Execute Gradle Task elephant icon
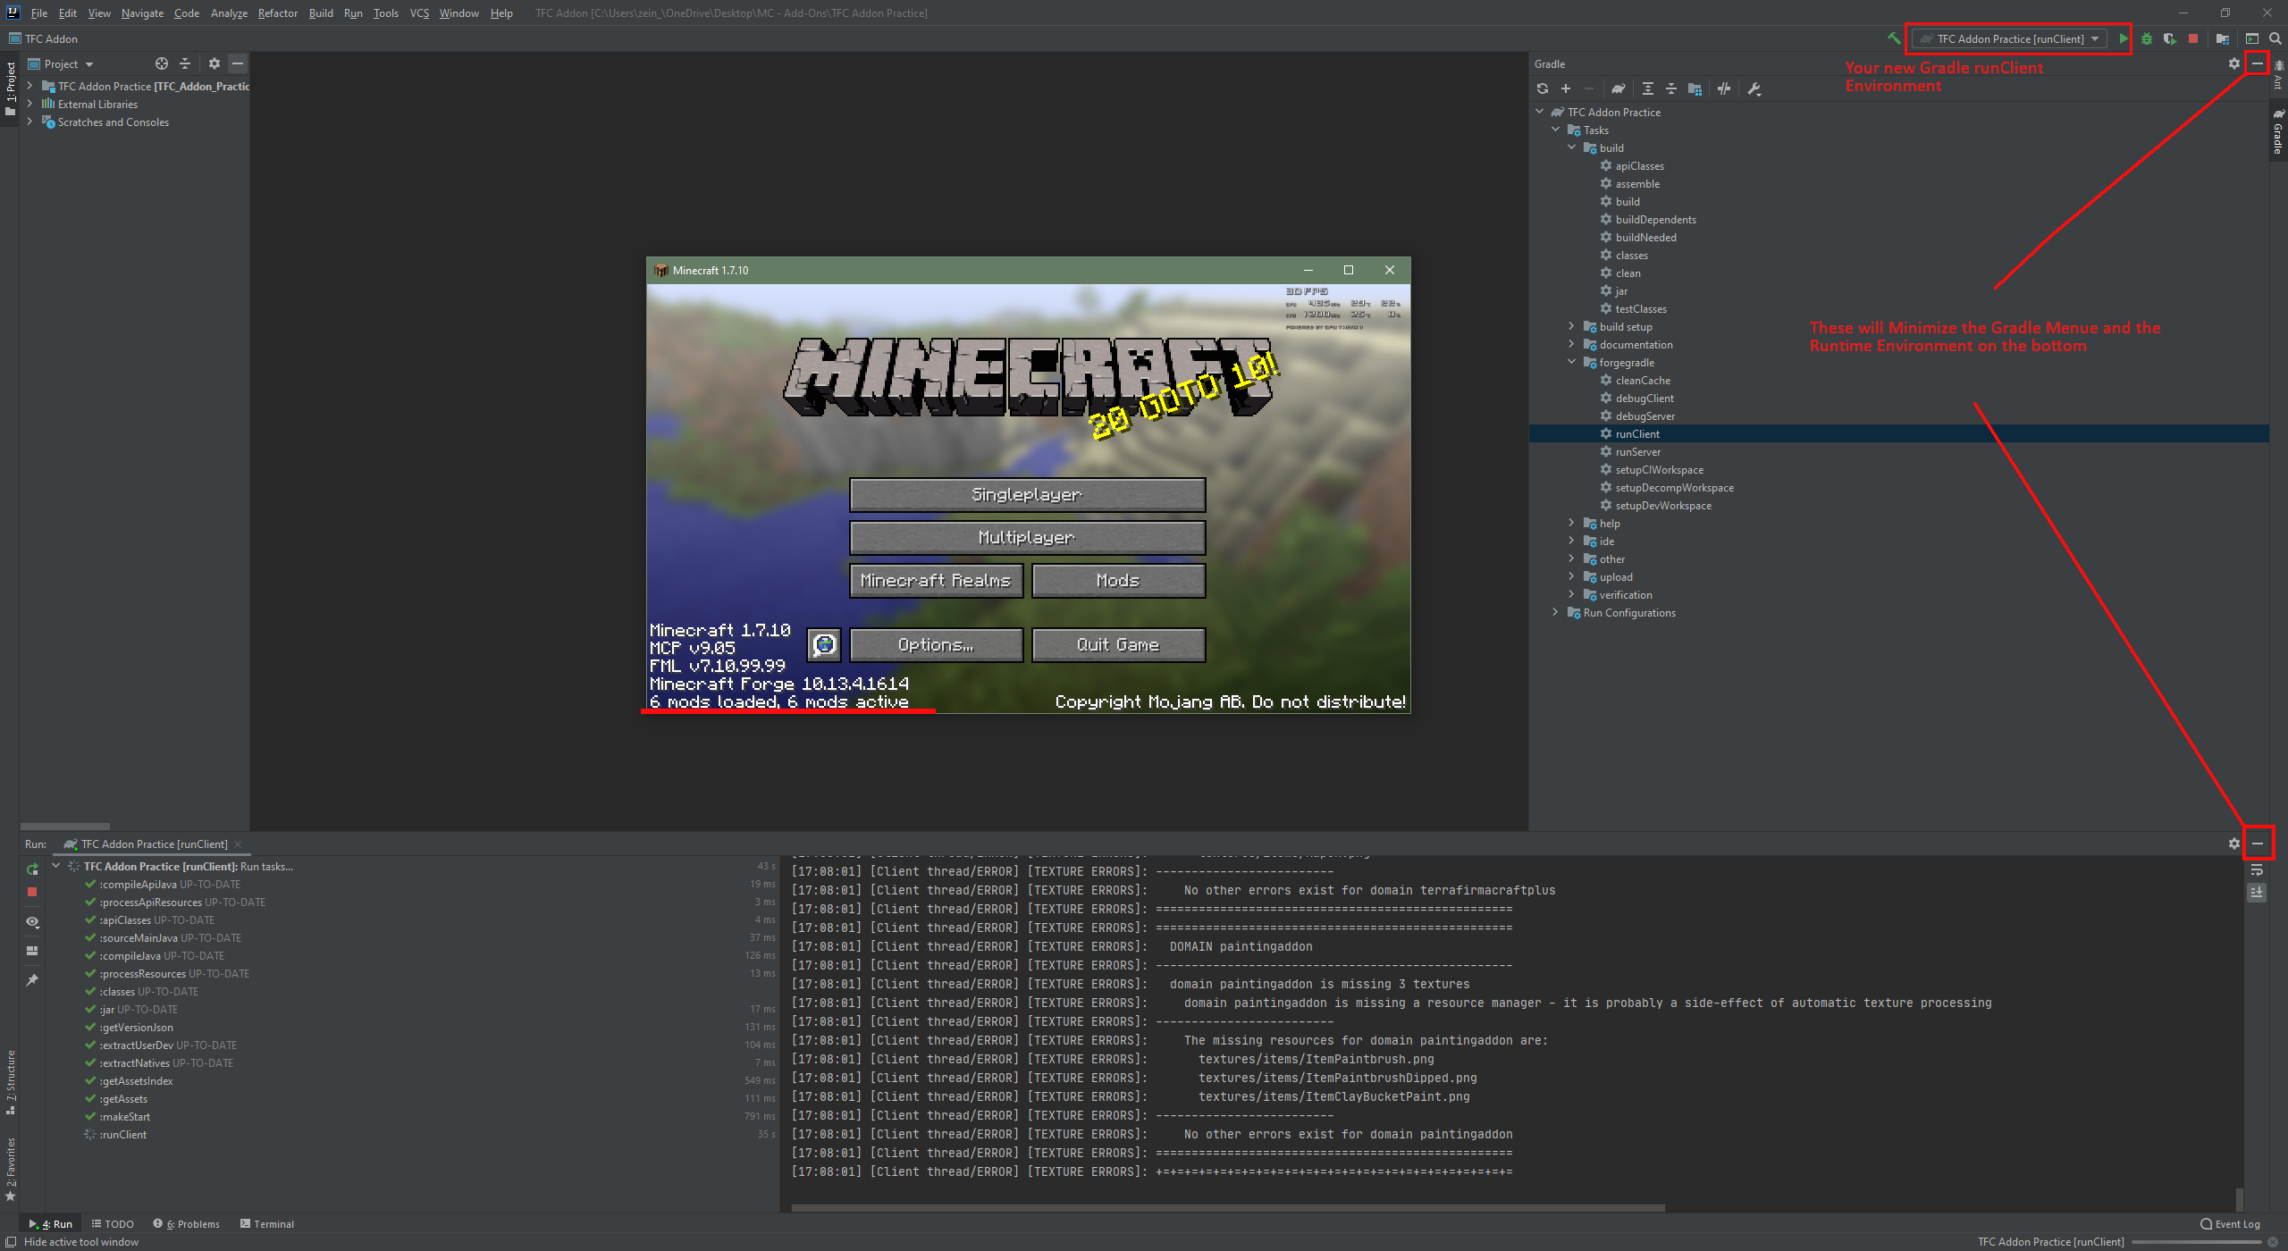The width and height of the screenshot is (2288, 1251). [x=1618, y=88]
